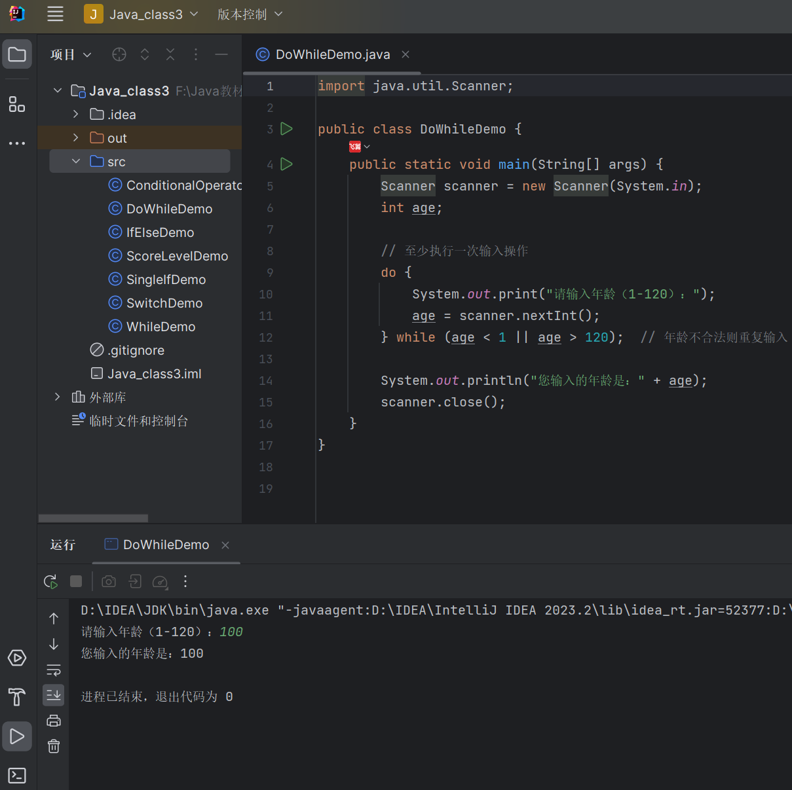This screenshot has height=790, width=792.
Task: Close the DoWhileDemo run tab
Action: click(225, 545)
